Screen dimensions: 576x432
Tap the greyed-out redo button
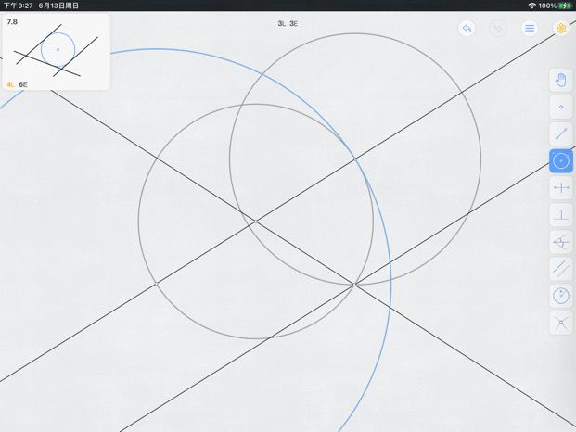coord(498,28)
